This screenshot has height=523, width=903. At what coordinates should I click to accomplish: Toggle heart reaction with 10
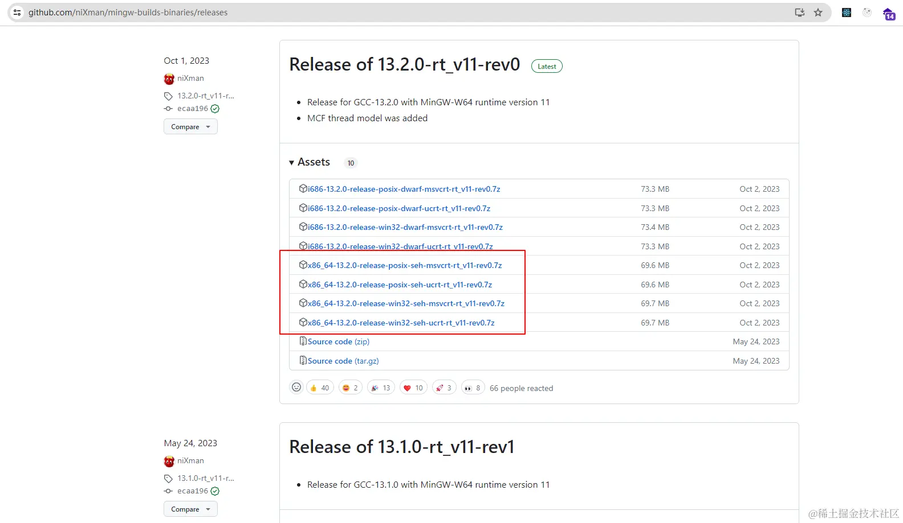click(413, 388)
